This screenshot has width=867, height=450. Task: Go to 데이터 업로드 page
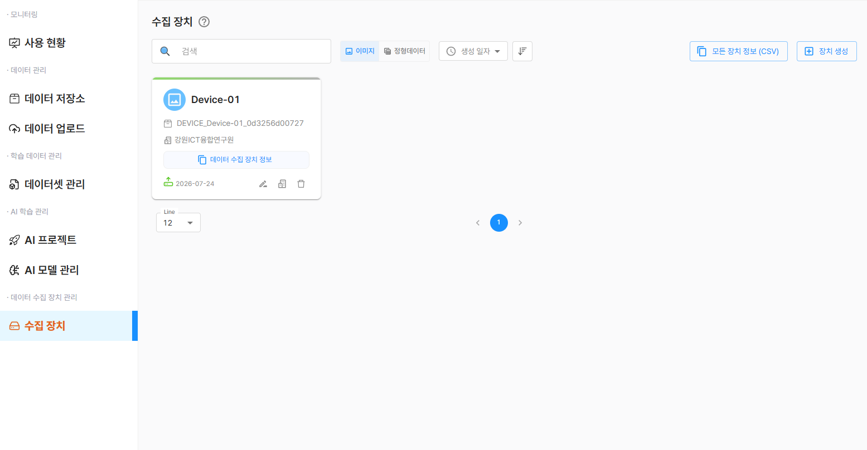coord(47,129)
